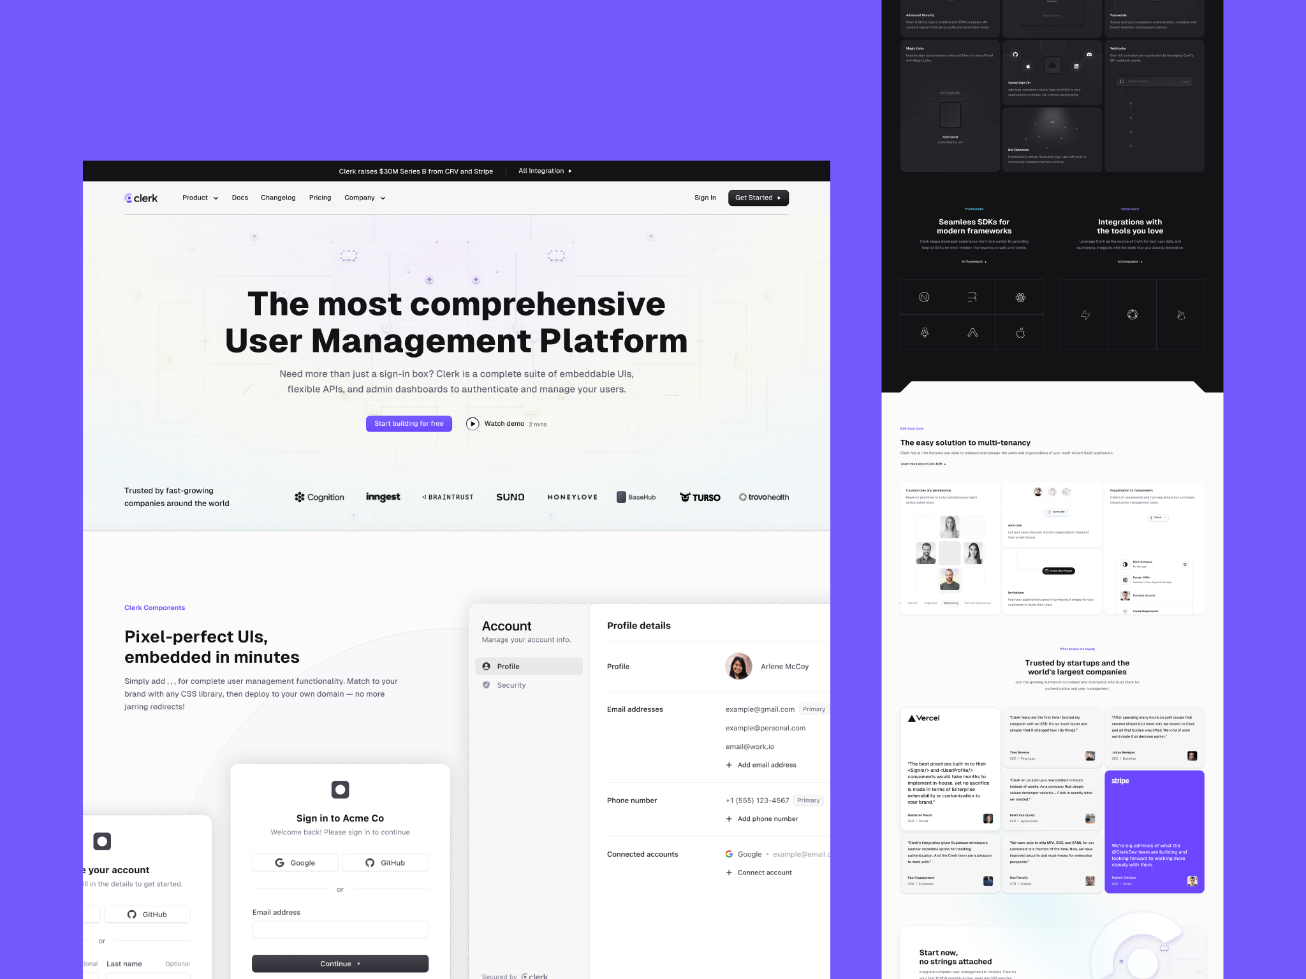Click Invite this Person button

pyautogui.click(x=1059, y=570)
